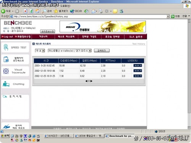Select the Test History menu tab
The image size is (191, 143).
coord(66,37)
